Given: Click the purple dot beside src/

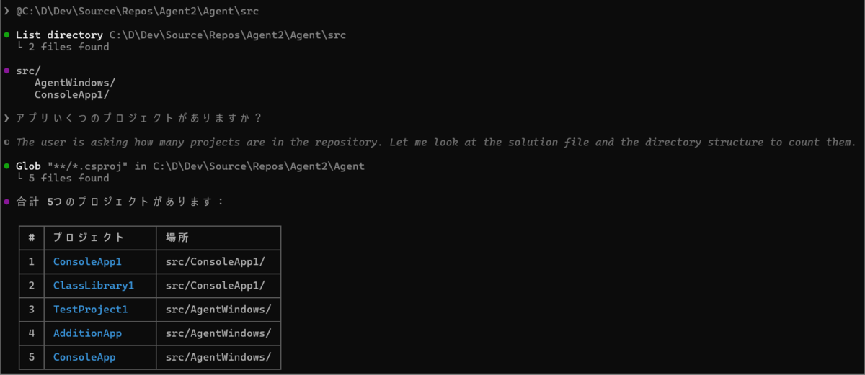Looking at the screenshot, I should click(x=6, y=71).
